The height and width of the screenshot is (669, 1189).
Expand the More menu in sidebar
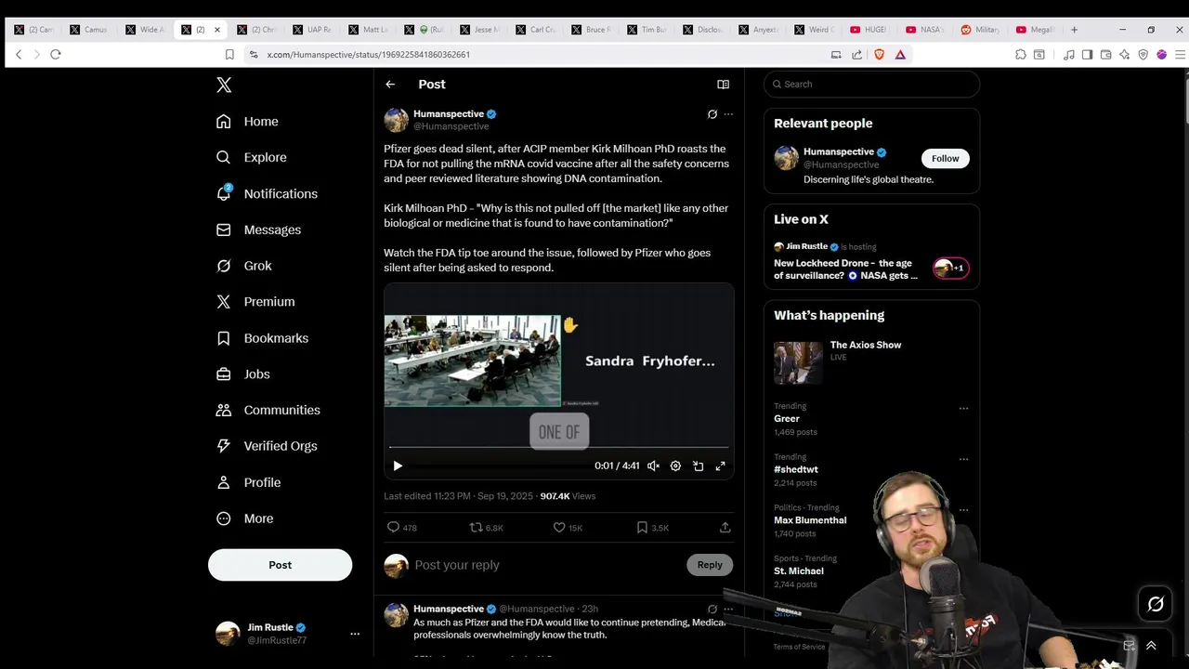[x=244, y=518]
